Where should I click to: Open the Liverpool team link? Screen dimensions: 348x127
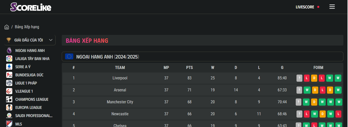coord(120,78)
